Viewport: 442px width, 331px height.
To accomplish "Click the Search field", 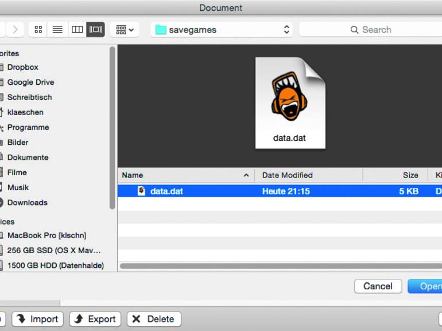I will (x=371, y=30).
